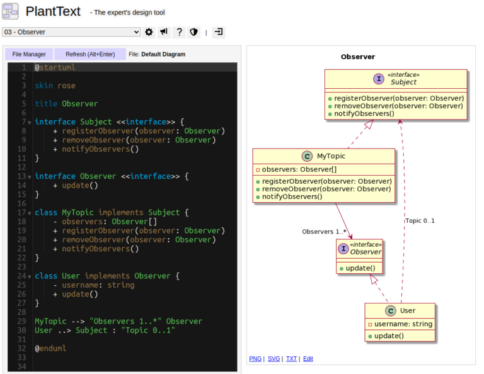Screen dimensions: 484x374
Task: Click the shield privacy icon
Action: [194, 32]
